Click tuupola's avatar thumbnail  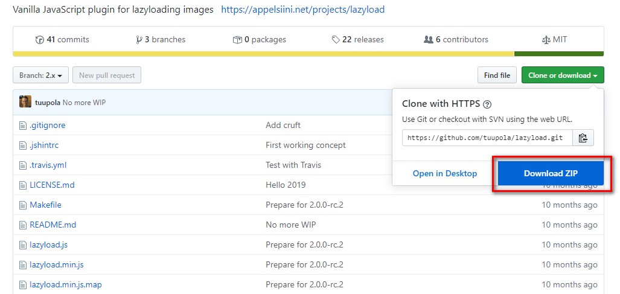pos(25,102)
